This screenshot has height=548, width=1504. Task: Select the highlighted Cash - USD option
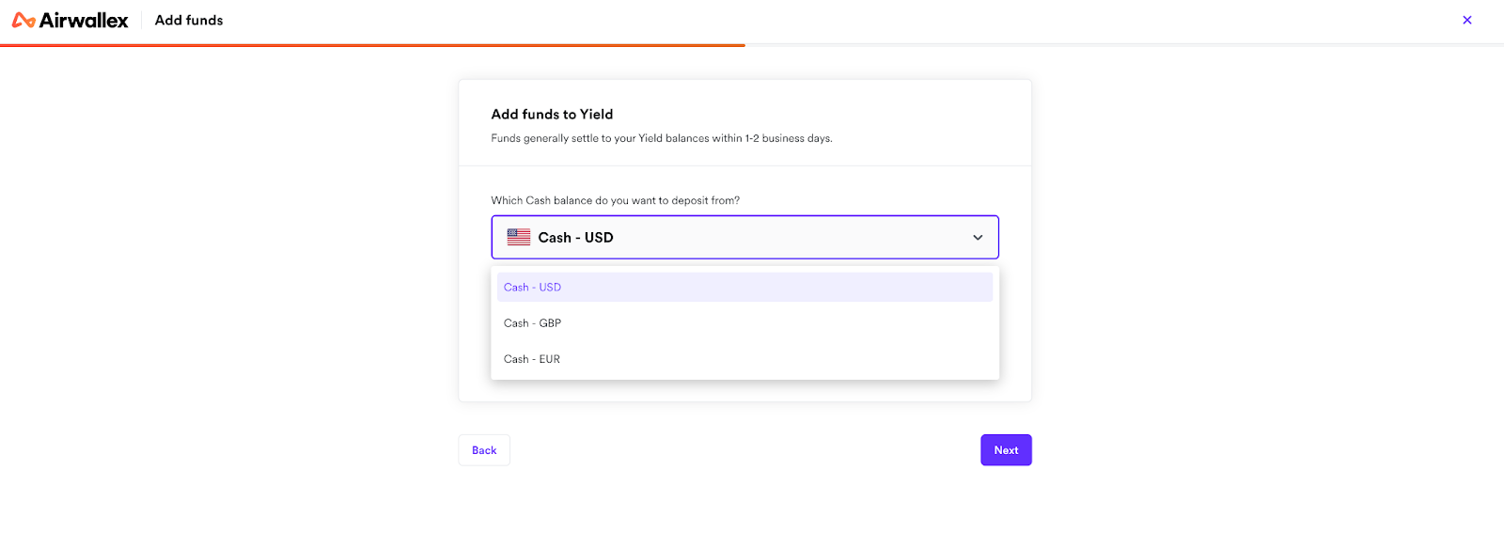(x=744, y=287)
